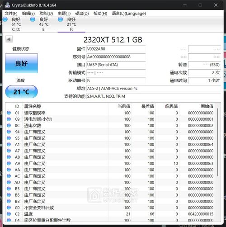Close the CrystalDiskInfo window

[216, 5]
